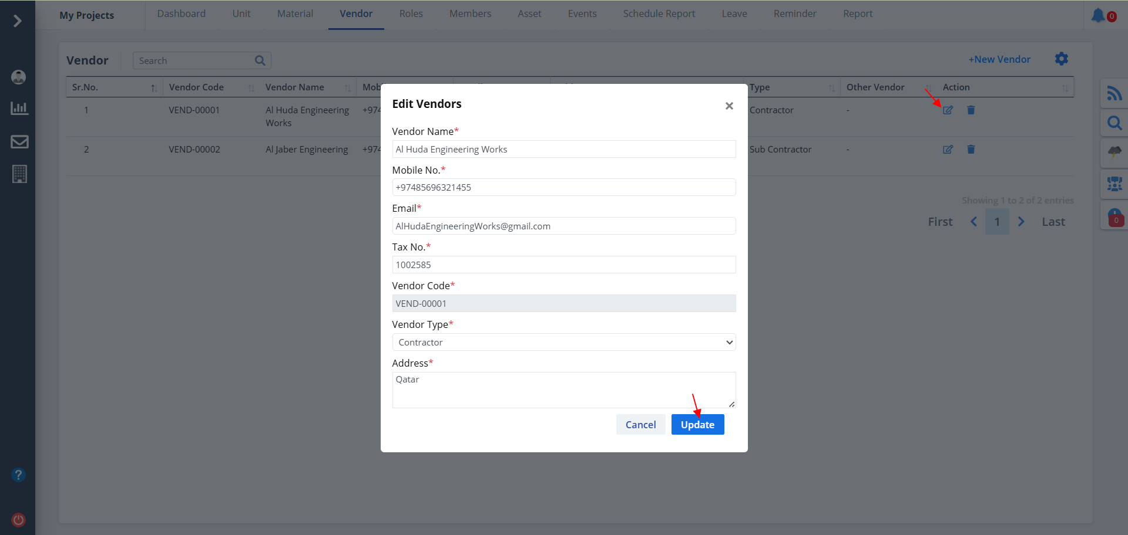Viewport: 1128px width, 535px height.
Task: Click the Cancel button in dialog
Action: click(640, 425)
